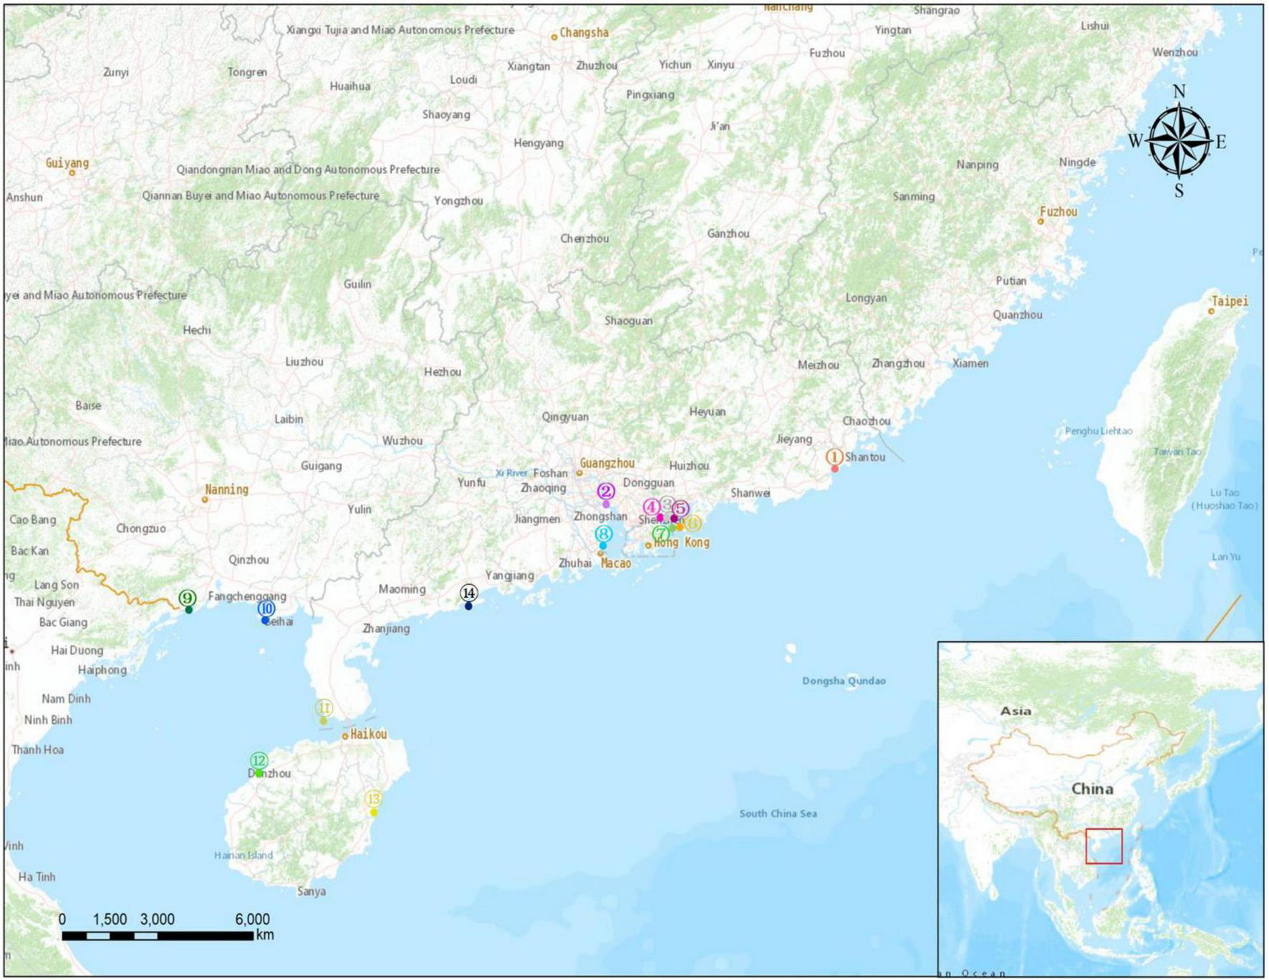Select the South China Sea label
This screenshot has width=1269, height=980.
point(778,813)
